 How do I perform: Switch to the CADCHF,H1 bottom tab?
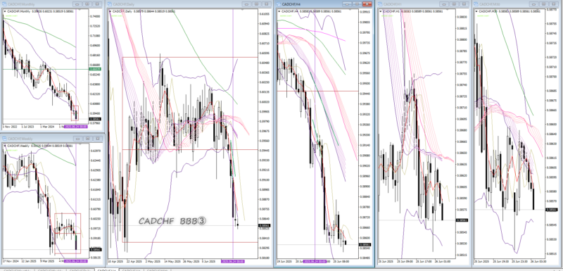[x=132, y=270]
